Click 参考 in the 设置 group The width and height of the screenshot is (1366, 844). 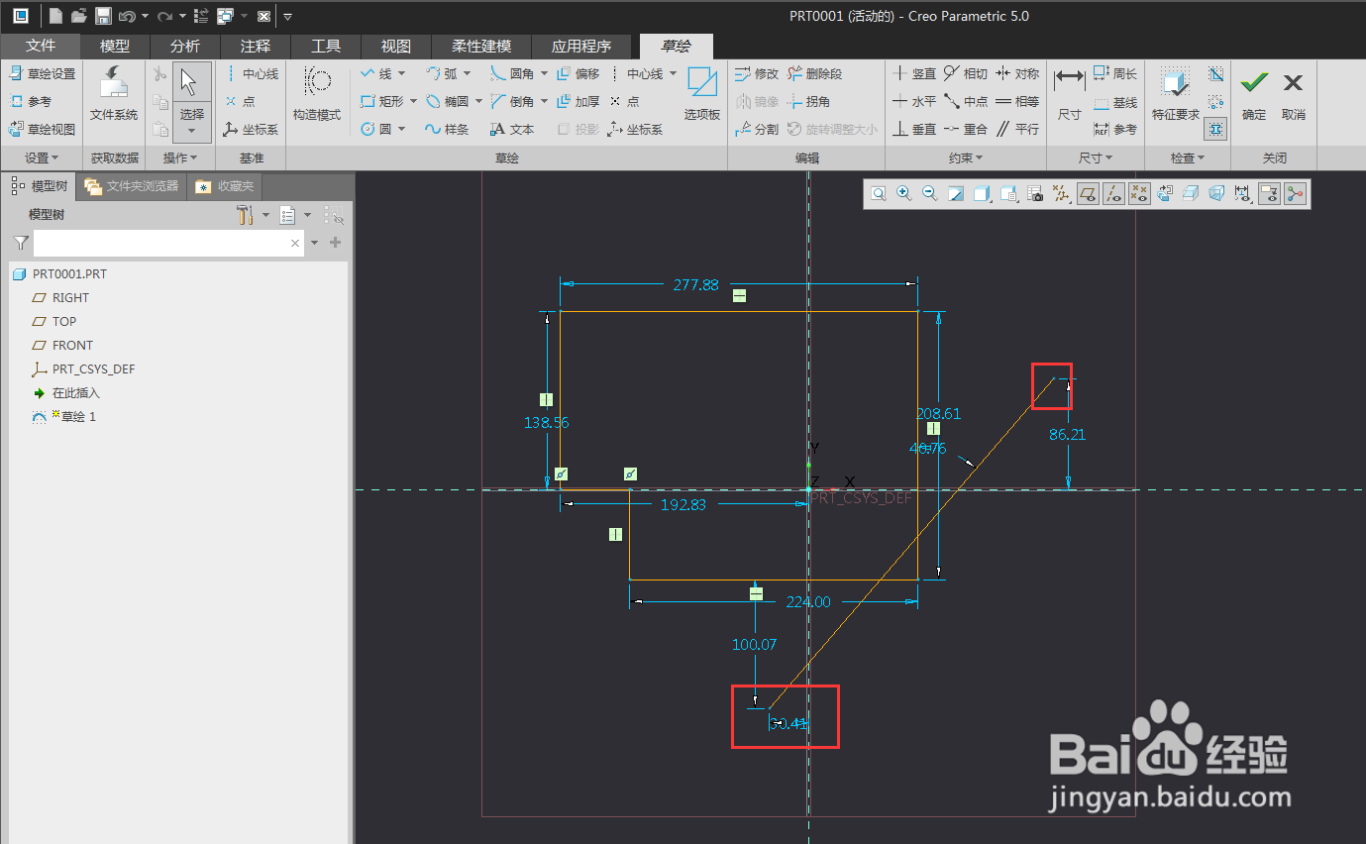click(x=31, y=101)
